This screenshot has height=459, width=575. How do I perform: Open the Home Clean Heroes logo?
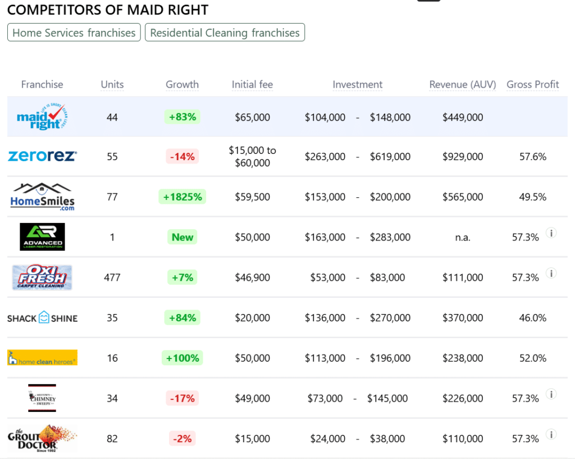pyautogui.click(x=42, y=358)
